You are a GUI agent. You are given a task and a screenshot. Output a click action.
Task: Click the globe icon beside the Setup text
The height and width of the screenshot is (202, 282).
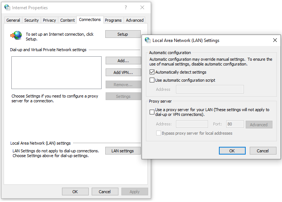[16, 35]
